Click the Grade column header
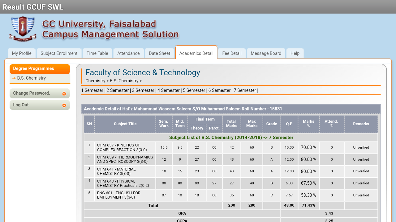The image size is (396, 222). (x=272, y=124)
